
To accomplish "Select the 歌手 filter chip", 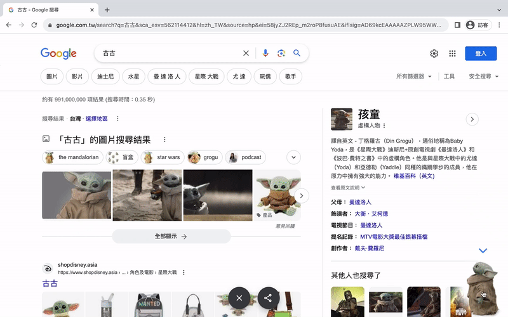I will (291, 77).
